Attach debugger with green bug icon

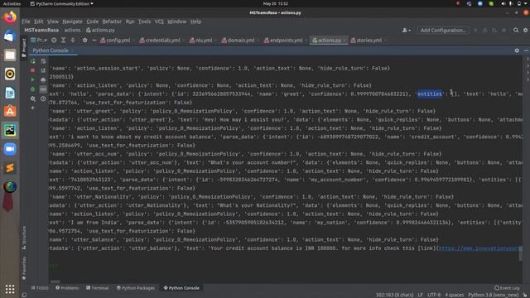[33, 89]
